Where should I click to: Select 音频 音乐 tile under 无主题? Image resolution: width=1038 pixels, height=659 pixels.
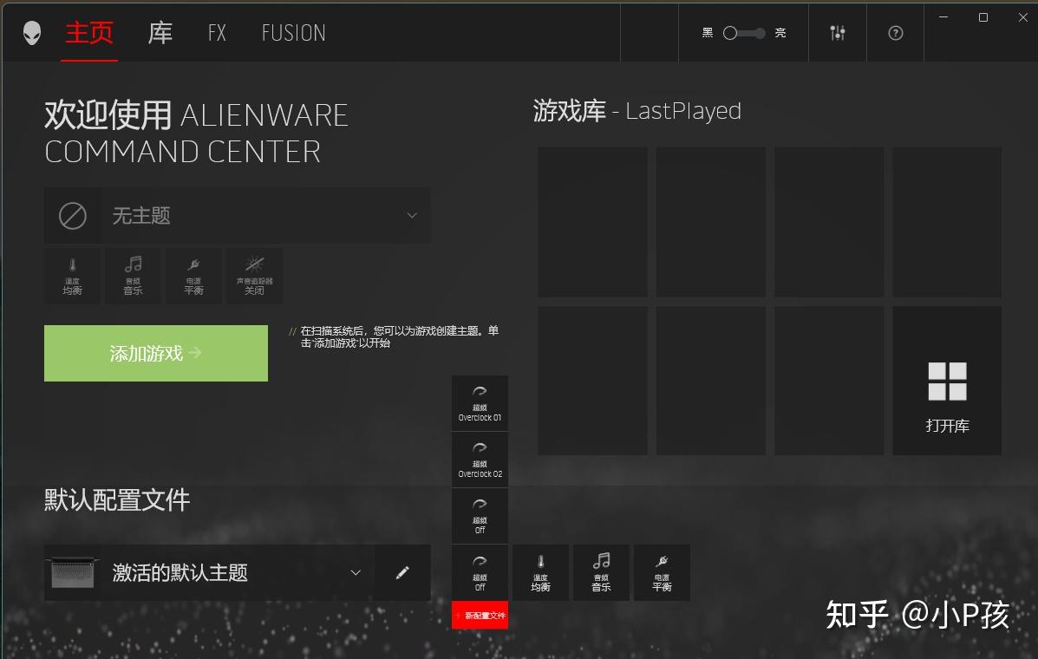(x=133, y=277)
